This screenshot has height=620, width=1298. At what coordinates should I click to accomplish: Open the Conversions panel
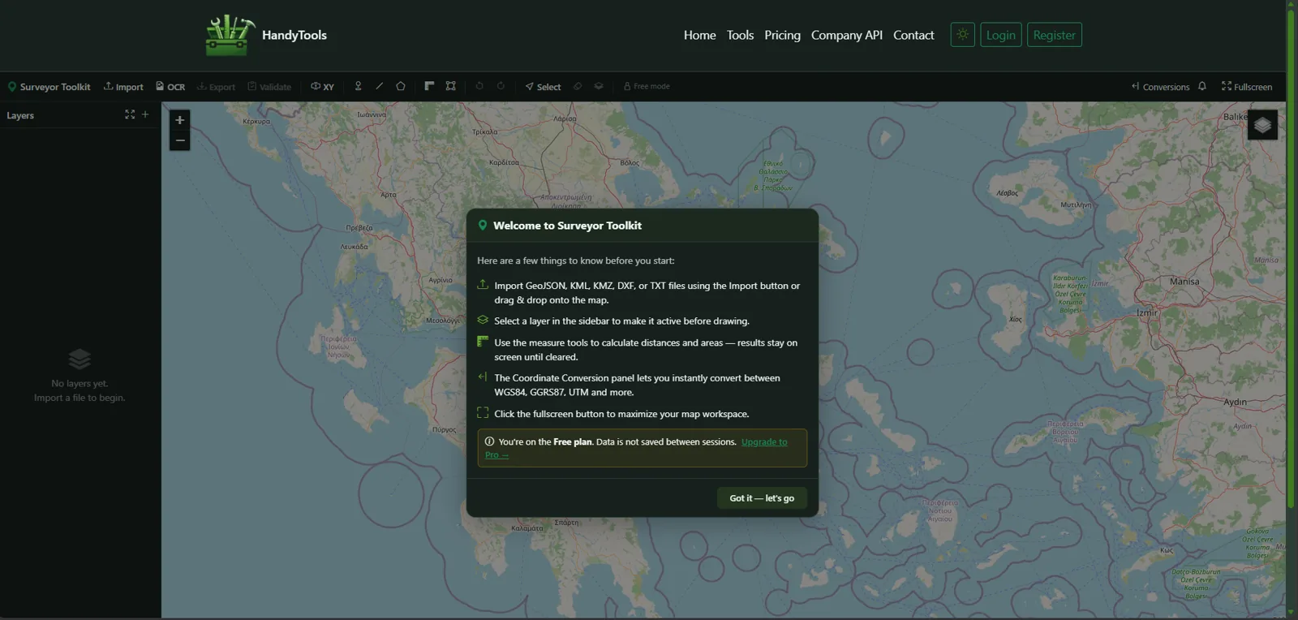tap(1160, 87)
